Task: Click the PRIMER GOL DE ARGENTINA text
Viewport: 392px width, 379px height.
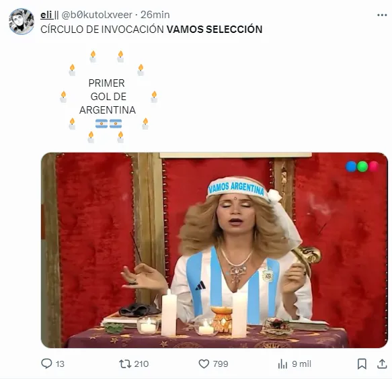Action: point(108,97)
